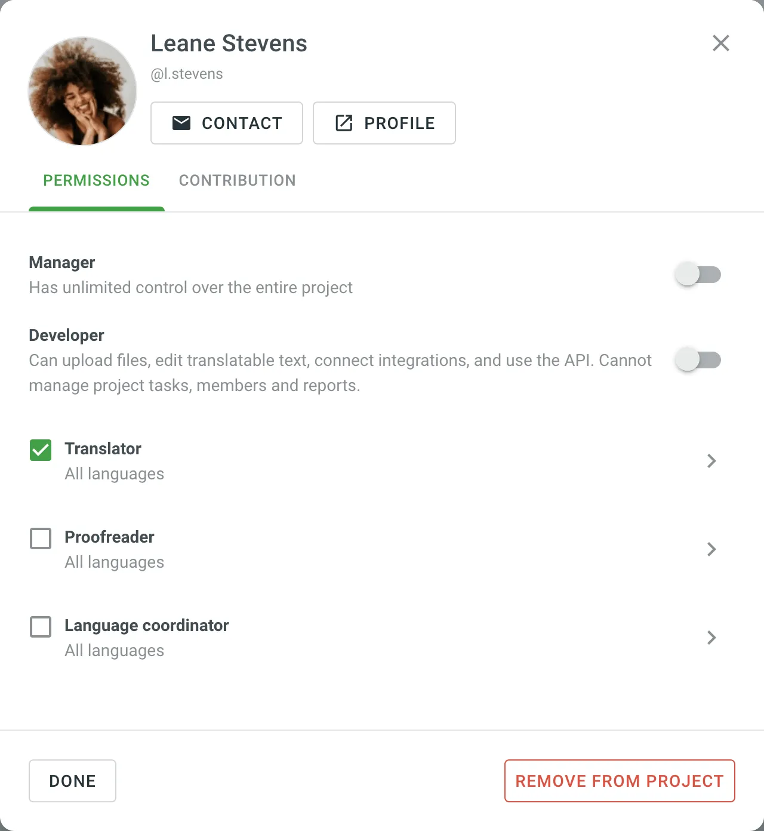
Task: Open Leane Stevens's profile picture
Action: pyautogui.click(x=82, y=91)
